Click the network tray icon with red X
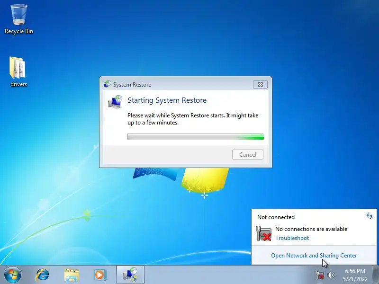Image resolution: width=379 pixels, height=284 pixels. 320,275
